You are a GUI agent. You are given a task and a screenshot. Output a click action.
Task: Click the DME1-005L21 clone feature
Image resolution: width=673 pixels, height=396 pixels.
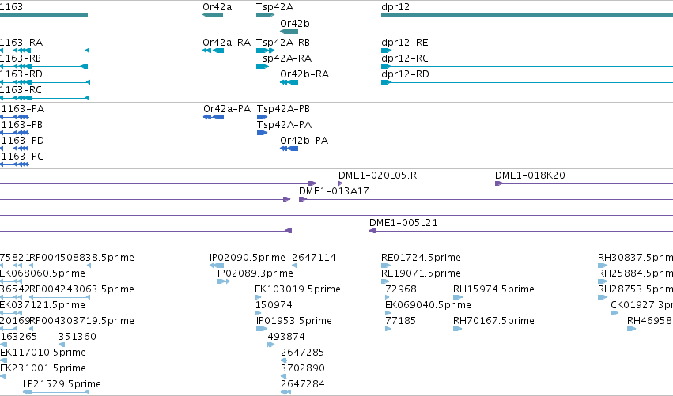521,231
